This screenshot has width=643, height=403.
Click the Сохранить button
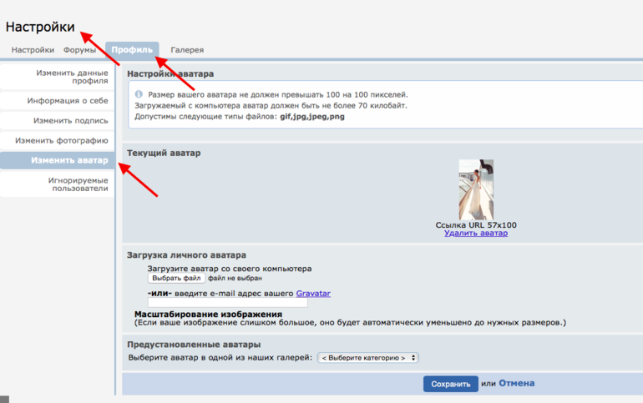[451, 384]
